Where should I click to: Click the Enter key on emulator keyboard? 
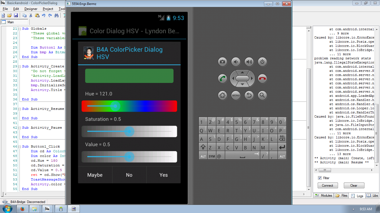[x=282, y=147]
